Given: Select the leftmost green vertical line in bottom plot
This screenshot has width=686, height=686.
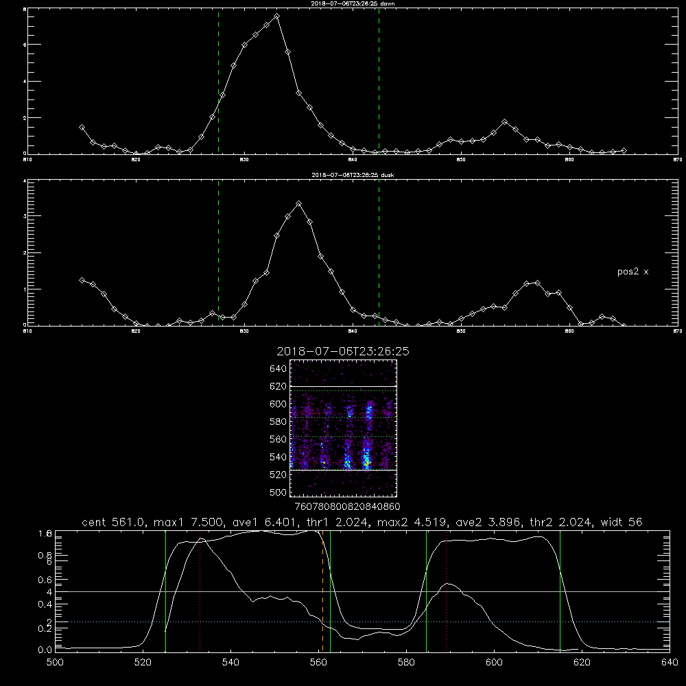Looking at the screenshot, I should (166, 591).
